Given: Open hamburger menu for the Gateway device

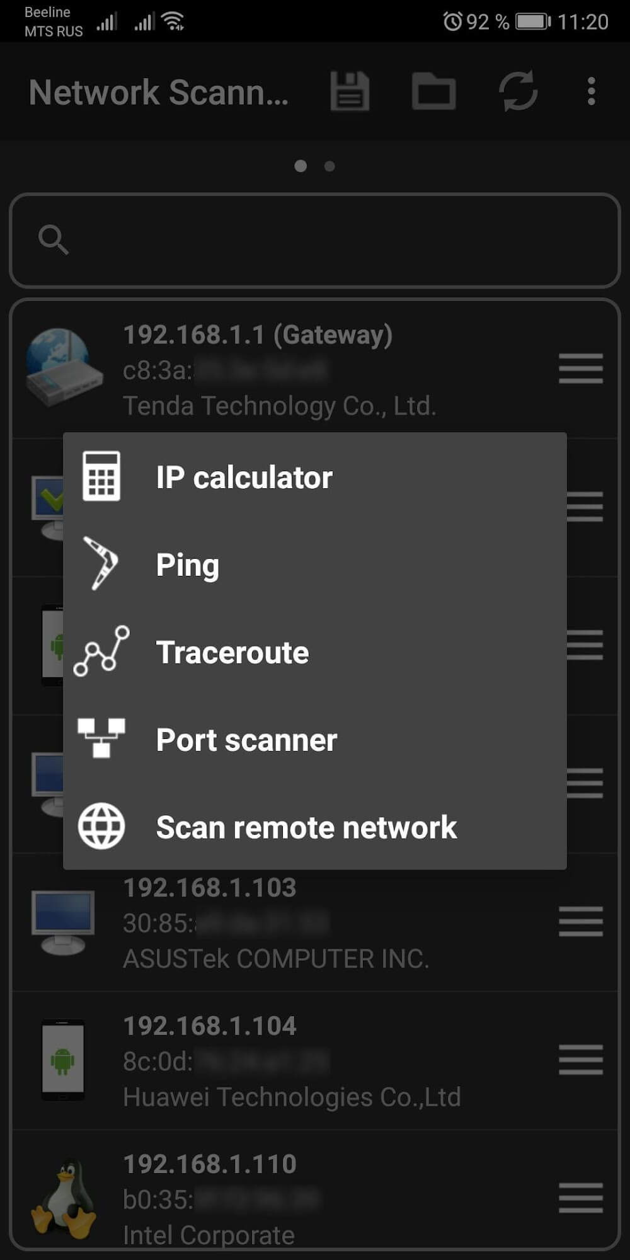Looking at the screenshot, I should pyautogui.click(x=580, y=369).
